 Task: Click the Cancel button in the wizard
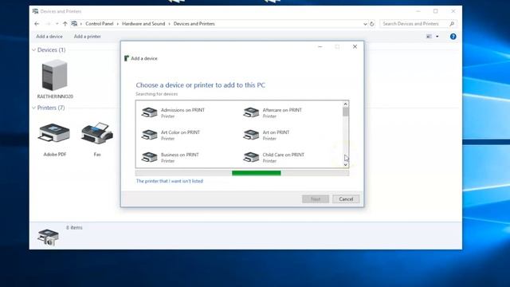tap(346, 199)
